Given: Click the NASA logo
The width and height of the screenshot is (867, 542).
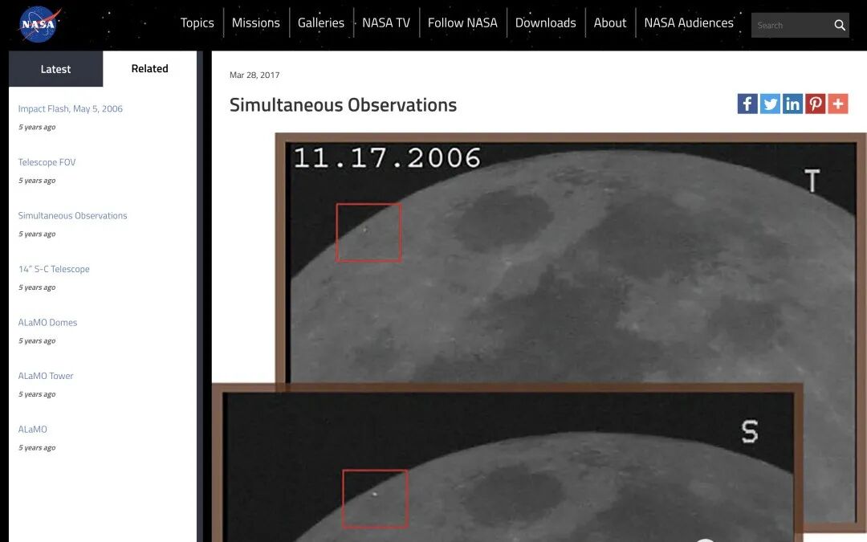Looking at the screenshot, I should (40, 24).
